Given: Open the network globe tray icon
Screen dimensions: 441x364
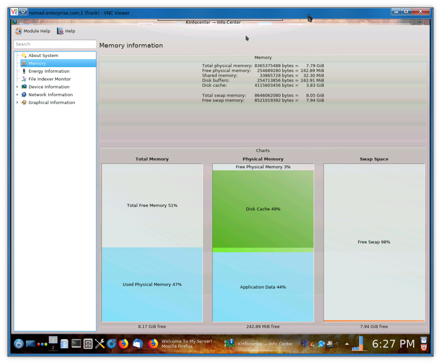Looking at the screenshot, I should [321, 344].
